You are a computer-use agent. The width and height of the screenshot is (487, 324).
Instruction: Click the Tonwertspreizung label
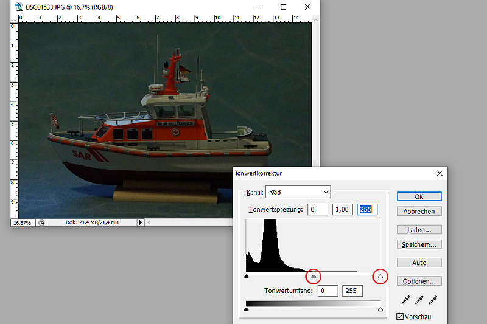pyautogui.click(x=276, y=209)
